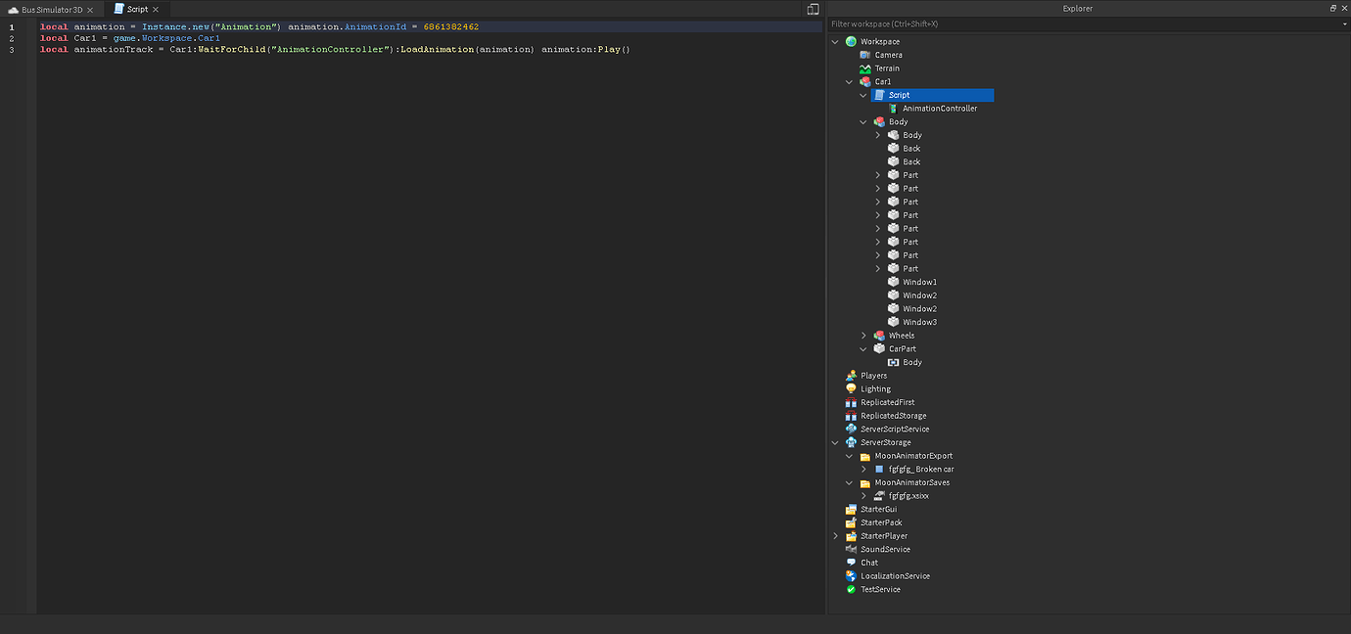Switch to the Bus Simulator 3D tab
This screenshot has height=634, width=1351.
49,8
